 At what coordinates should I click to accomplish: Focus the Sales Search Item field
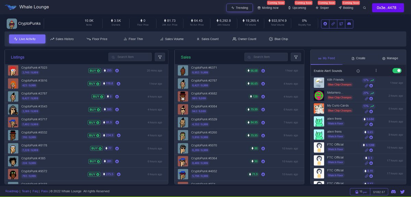[x=266, y=57]
